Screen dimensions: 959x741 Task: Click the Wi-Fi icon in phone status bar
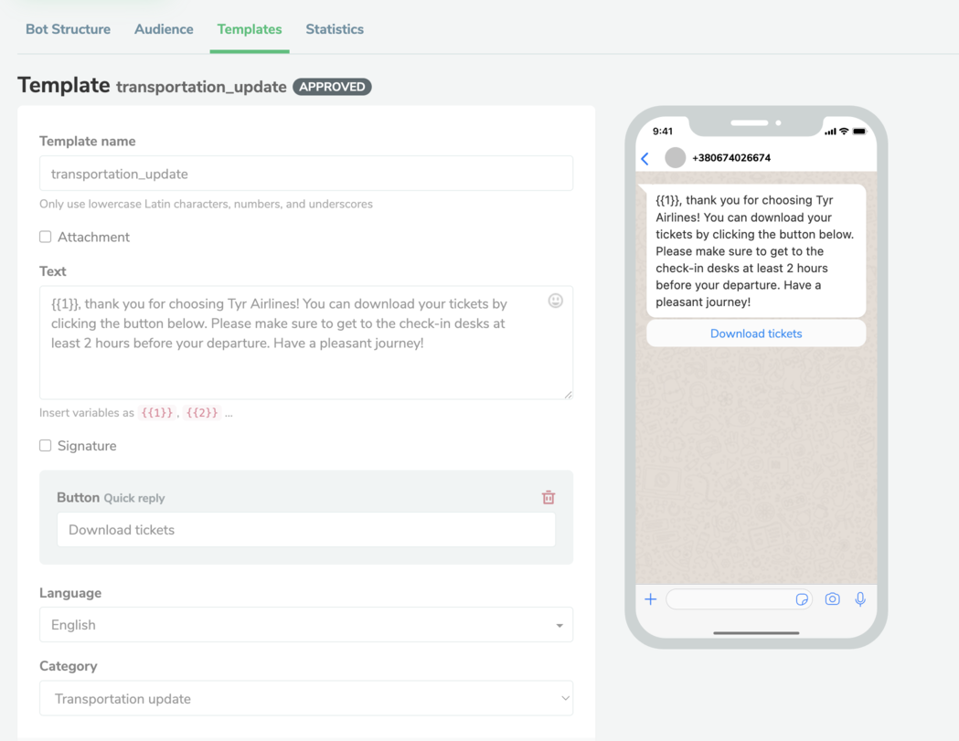[x=844, y=132]
